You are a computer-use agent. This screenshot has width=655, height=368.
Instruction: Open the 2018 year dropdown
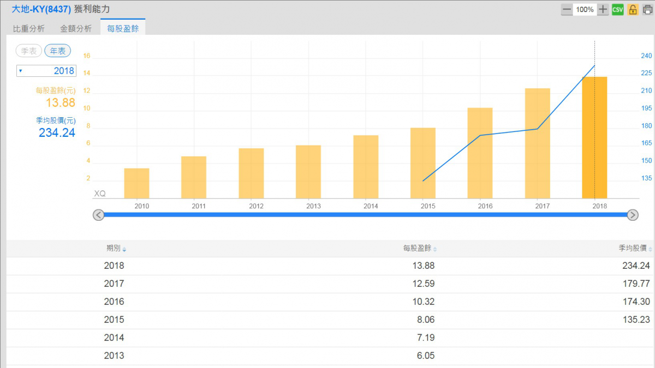(x=46, y=71)
